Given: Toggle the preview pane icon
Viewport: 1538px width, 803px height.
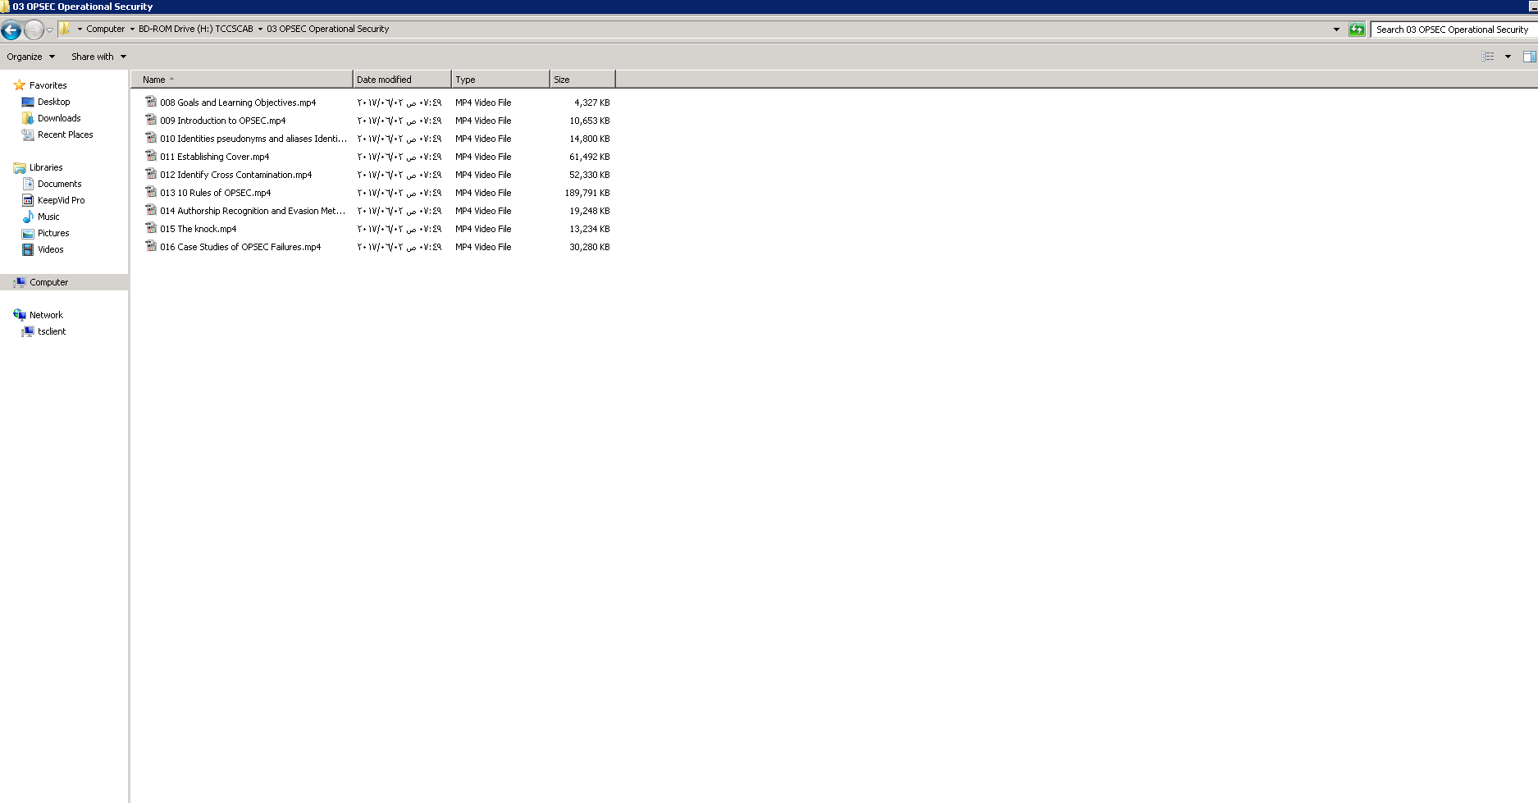Looking at the screenshot, I should [x=1529, y=57].
